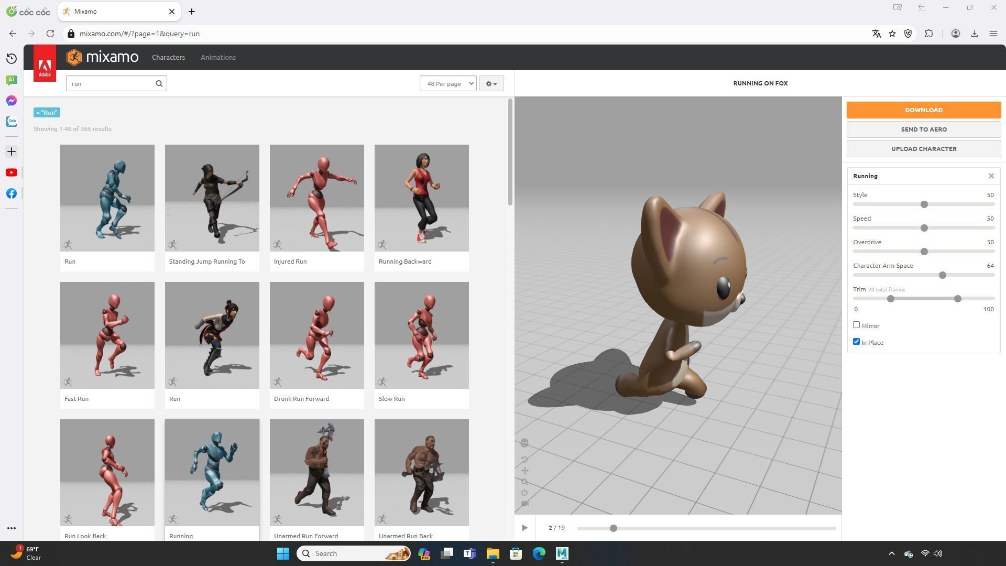Open a new browser tab

[x=192, y=12]
